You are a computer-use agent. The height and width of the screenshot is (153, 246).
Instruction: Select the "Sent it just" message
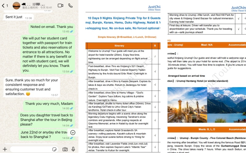18,17
